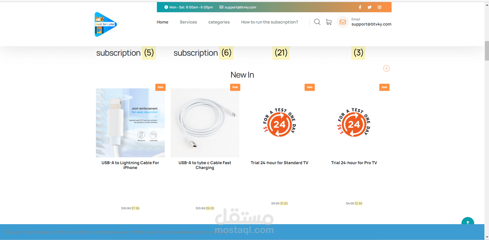
Task: Open the Home menu item
Action: coord(162,22)
